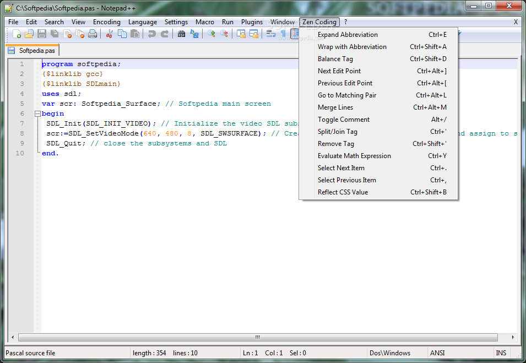Click the Replace toolbar icon
Screen dimensions: 526x363
194,34
